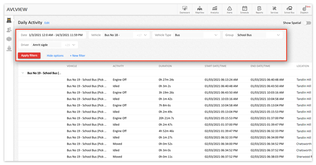Select the vehicle icon in left sidebar
This screenshot has height=165, width=316.
[9, 20]
